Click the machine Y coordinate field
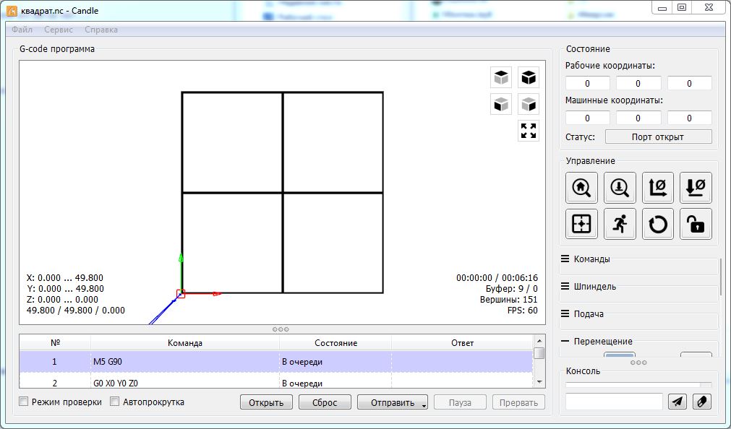 pyautogui.click(x=638, y=118)
